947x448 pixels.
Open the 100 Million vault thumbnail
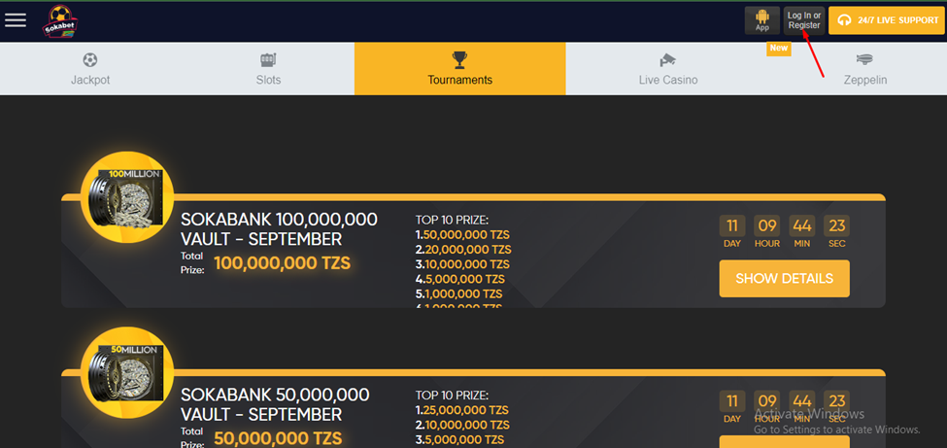(x=127, y=197)
